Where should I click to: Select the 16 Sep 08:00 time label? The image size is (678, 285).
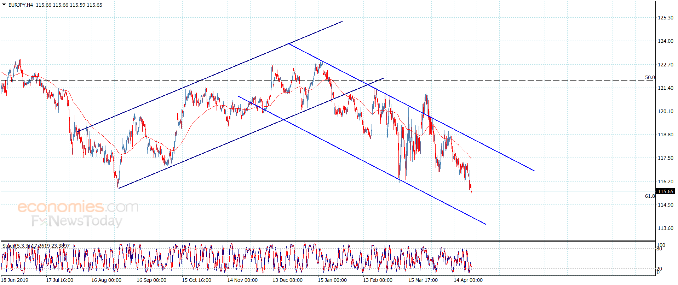click(151, 280)
